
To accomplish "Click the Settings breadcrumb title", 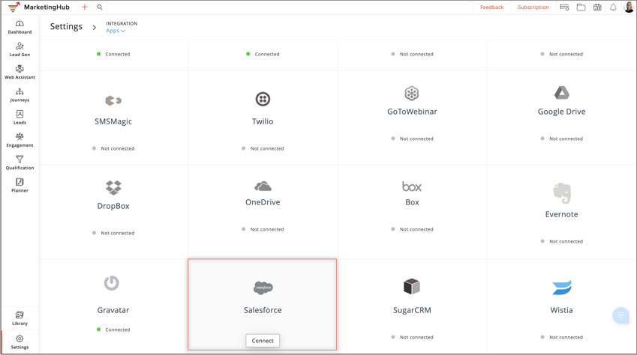I will point(66,26).
